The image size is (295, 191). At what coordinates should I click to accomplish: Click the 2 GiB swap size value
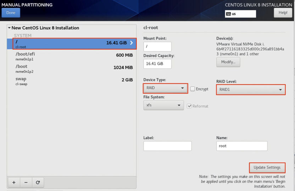(x=127, y=80)
